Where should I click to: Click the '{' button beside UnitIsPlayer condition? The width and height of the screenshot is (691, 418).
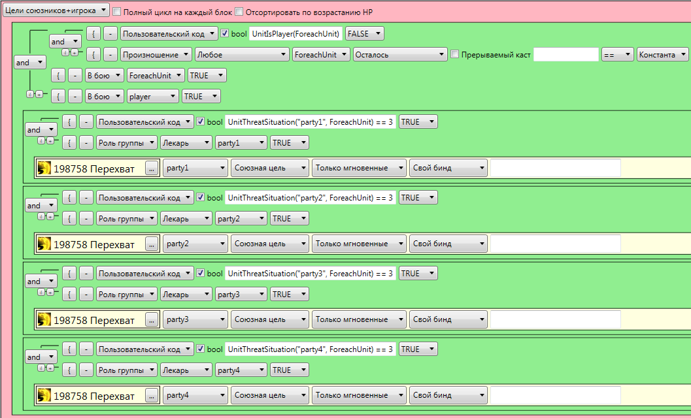(x=94, y=34)
